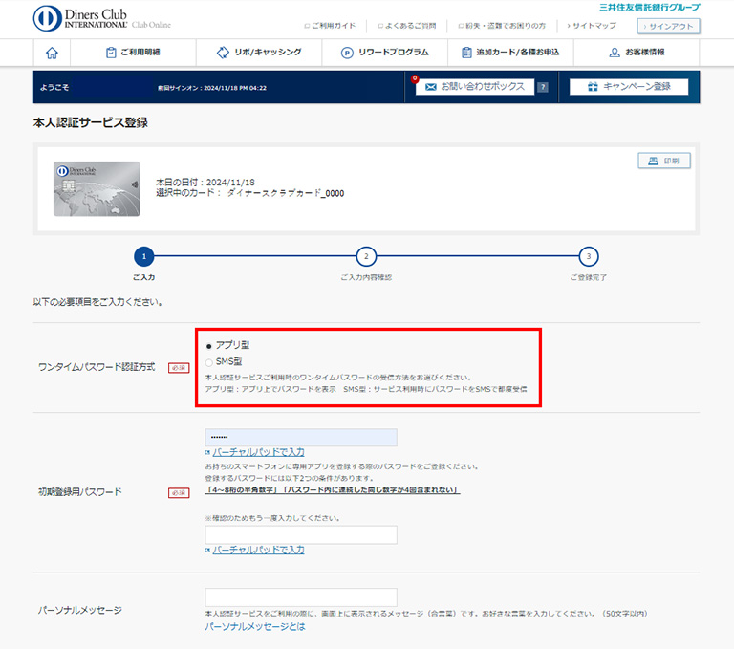Open 追加カード/各種お申込 menu
The width and height of the screenshot is (734, 649).
pos(510,53)
